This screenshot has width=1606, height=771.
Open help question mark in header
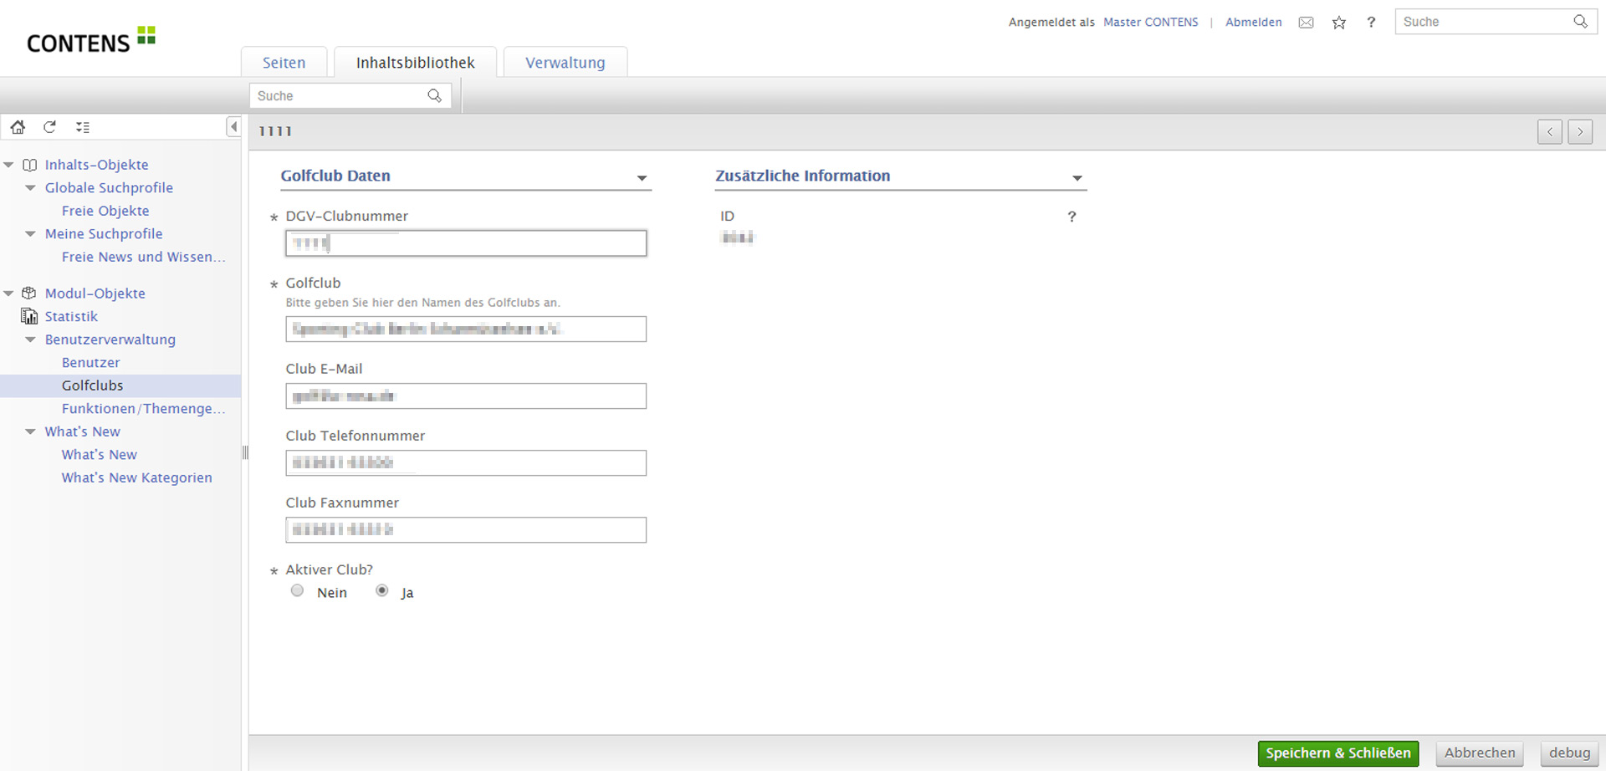pos(1371,23)
